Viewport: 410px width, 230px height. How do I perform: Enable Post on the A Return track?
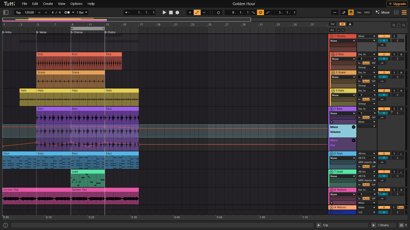tap(401, 208)
